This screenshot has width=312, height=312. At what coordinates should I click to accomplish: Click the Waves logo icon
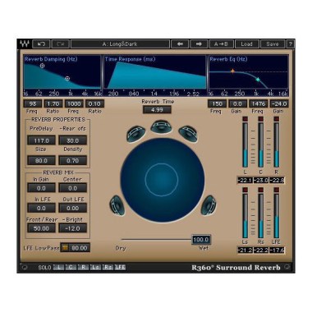coord(25,44)
